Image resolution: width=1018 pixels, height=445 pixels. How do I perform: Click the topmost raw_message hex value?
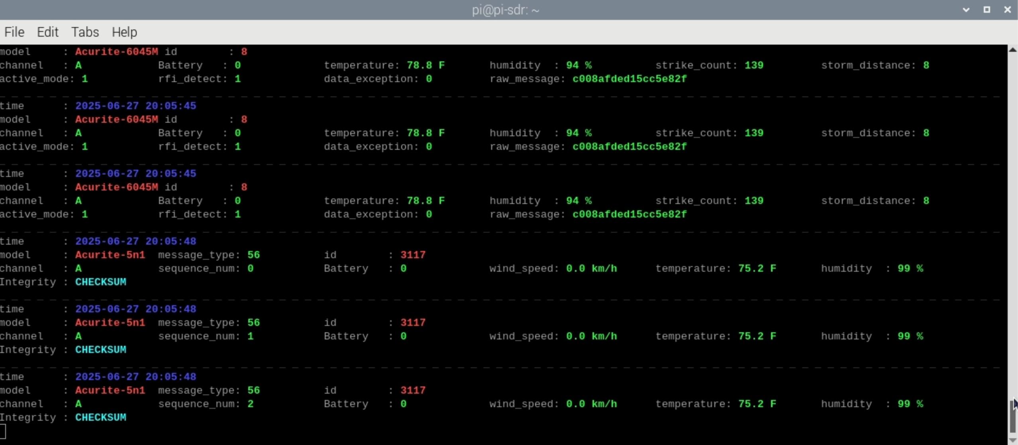(x=630, y=79)
